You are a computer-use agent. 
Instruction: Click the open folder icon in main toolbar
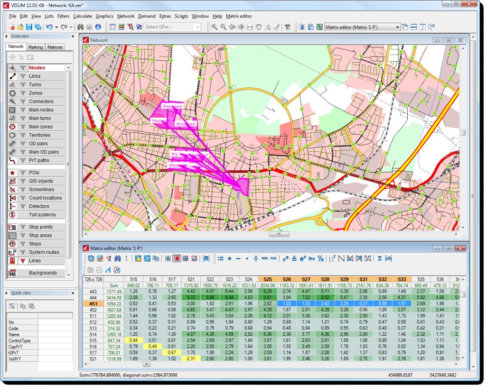click(x=20, y=27)
